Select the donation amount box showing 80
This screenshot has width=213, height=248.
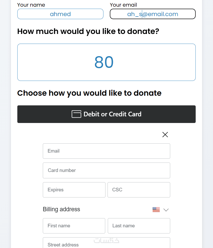coord(107,62)
